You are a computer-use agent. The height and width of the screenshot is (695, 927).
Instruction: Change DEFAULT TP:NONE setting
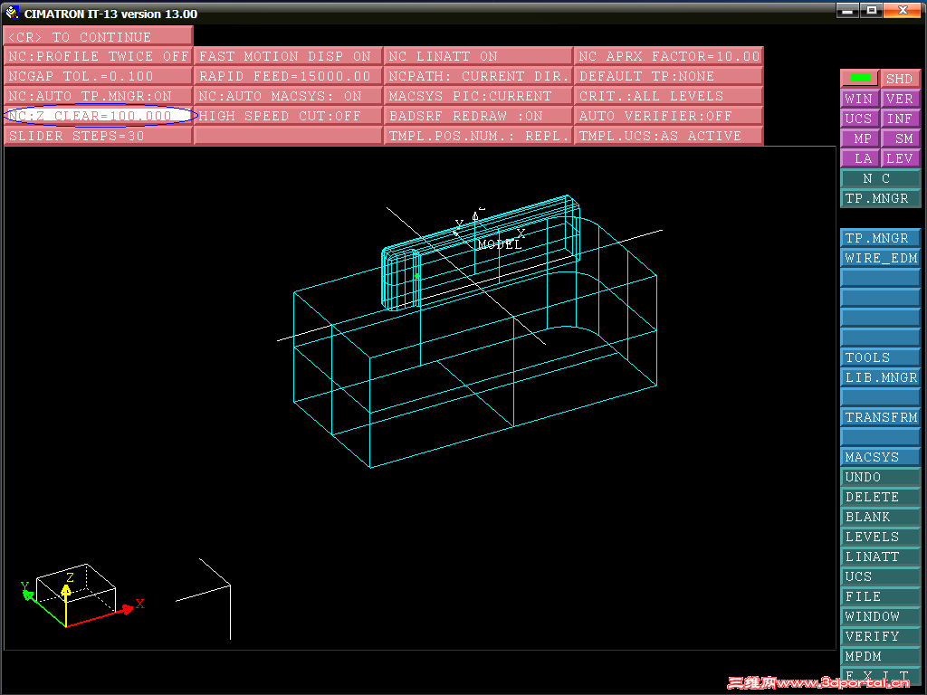point(669,76)
